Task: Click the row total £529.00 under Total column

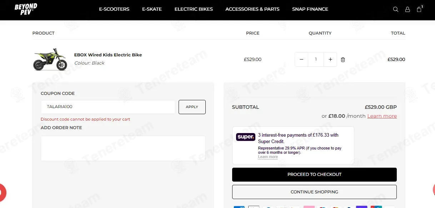Action: 396,60
